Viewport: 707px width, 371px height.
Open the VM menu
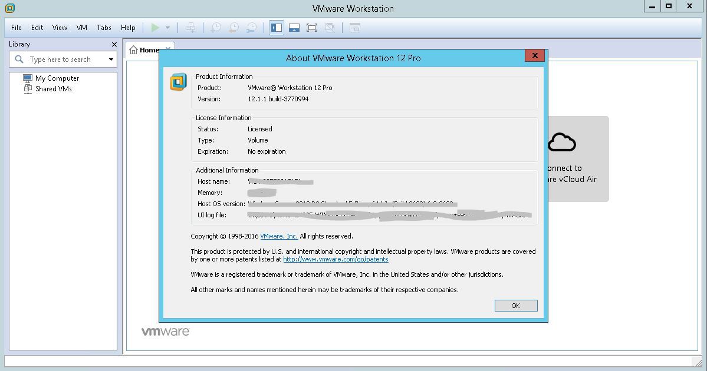pyautogui.click(x=81, y=28)
